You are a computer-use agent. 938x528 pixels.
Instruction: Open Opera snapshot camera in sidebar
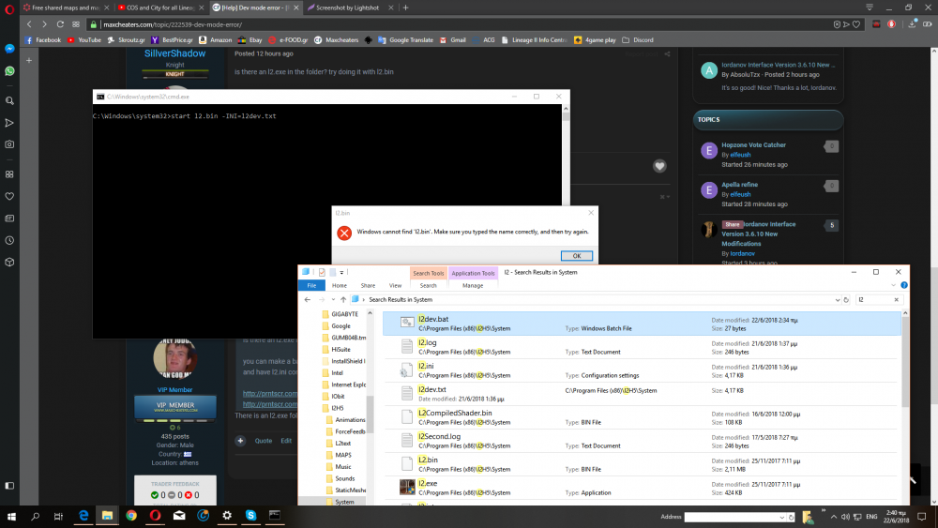point(9,144)
